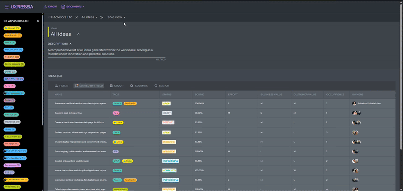Click the XL customer value cell
The height and width of the screenshot is (191, 403).
(x=295, y=170)
